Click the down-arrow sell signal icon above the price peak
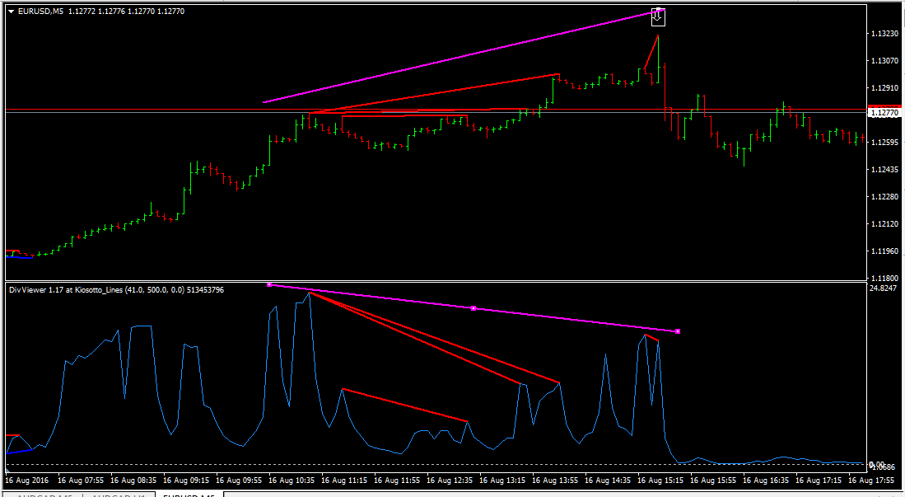Viewport: 905px width, 497px height. click(658, 17)
